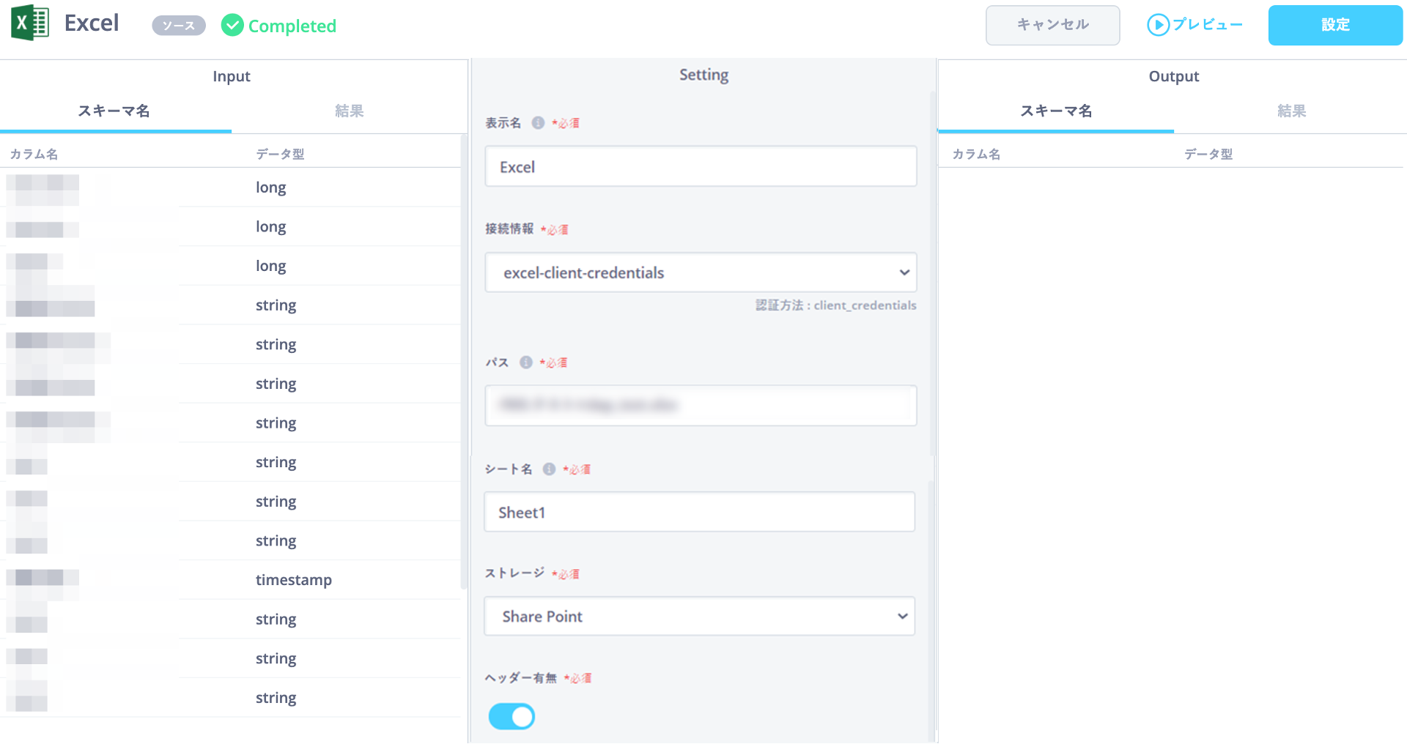Open the ストレージ Share Point dropdown

coord(700,617)
